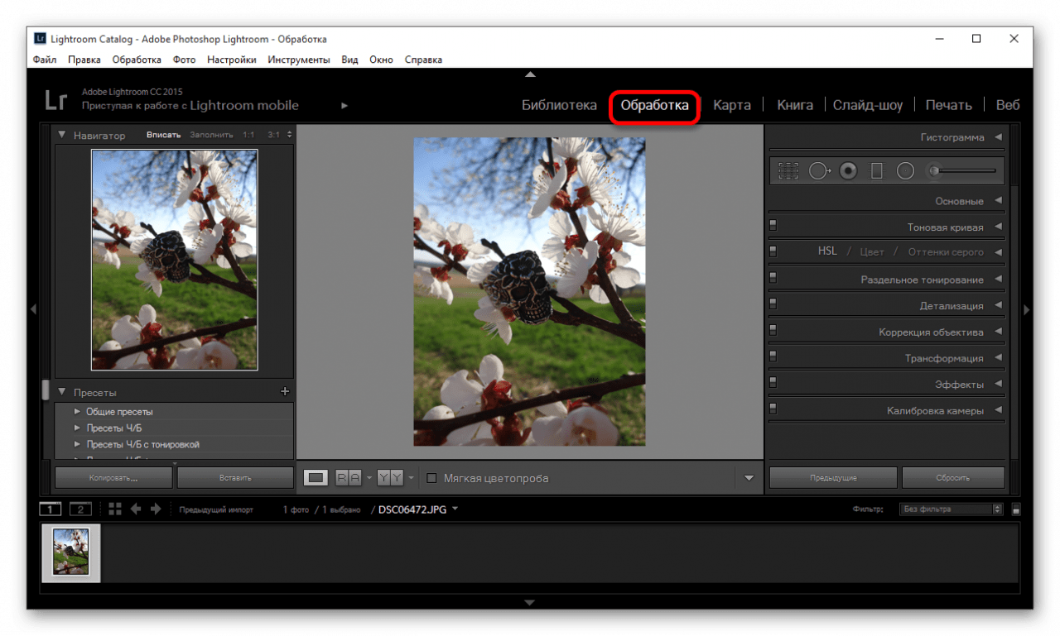1060x636 pixels.
Task: Switch to the Карта module
Action: (x=732, y=105)
